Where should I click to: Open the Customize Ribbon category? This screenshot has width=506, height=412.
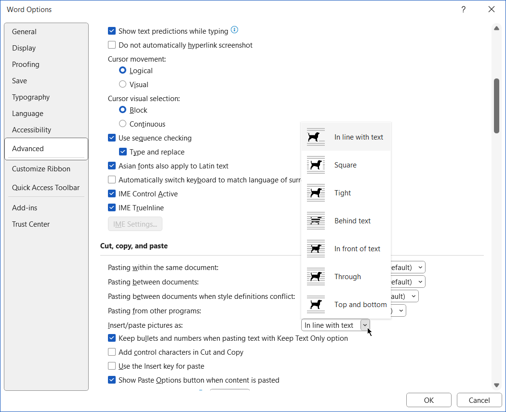tap(46, 169)
